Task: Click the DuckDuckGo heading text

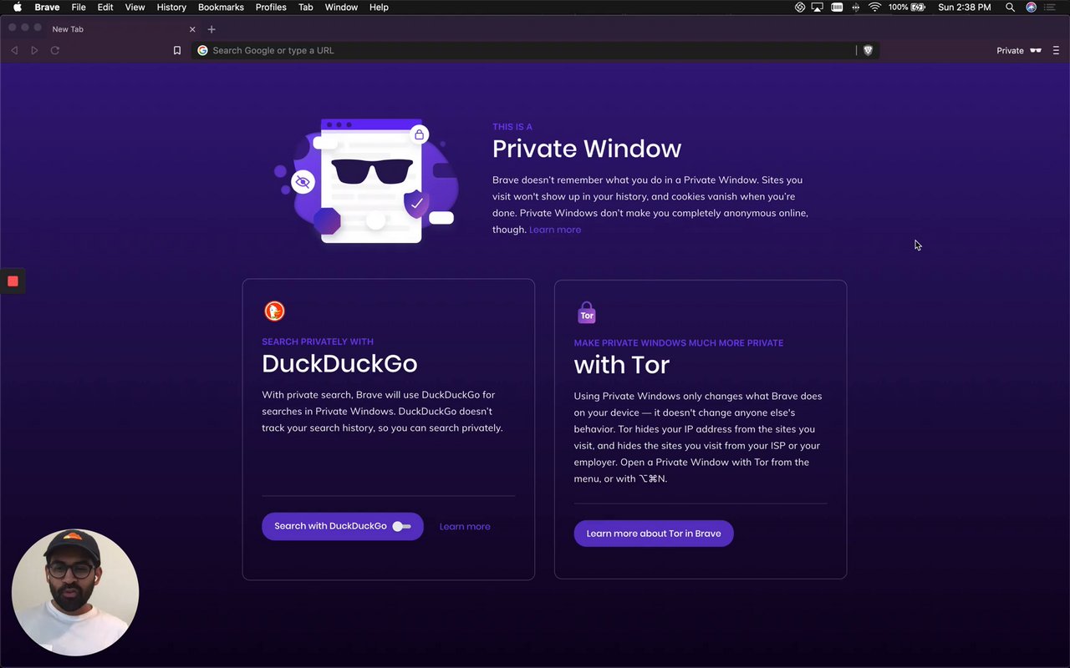Action: click(339, 363)
